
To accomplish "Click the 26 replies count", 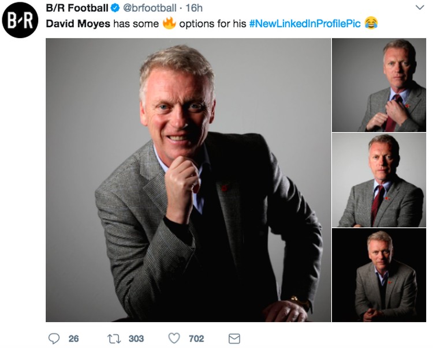I will tap(73, 339).
